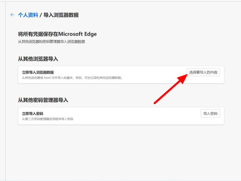The width and height of the screenshot is (241, 181).
Task: Click the 选择要导入的内容 button
Action: (x=203, y=72)
